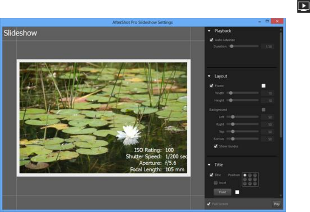Toggle the Auto Advance checkbox
310x212 pixels.
coord(212,40)
